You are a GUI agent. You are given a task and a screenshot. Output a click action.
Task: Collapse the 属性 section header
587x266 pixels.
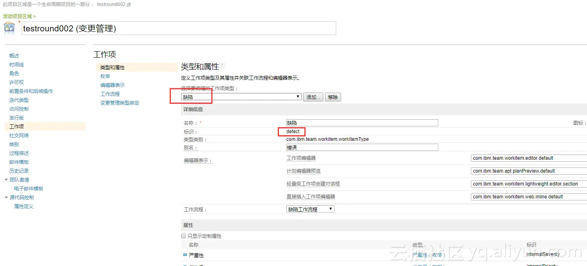click(x=384, y=225)
